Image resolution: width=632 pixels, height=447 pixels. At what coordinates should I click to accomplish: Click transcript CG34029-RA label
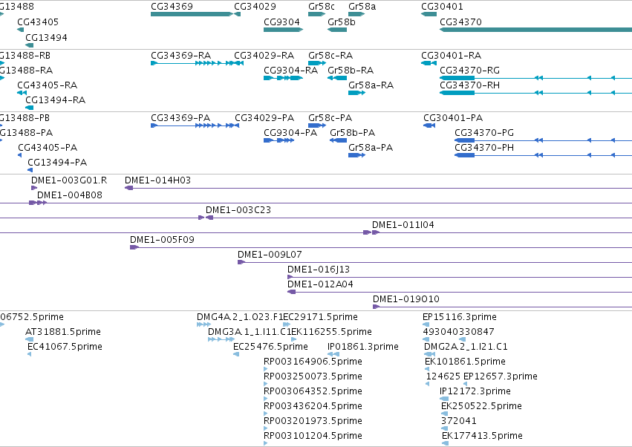[x=264, y=55]
